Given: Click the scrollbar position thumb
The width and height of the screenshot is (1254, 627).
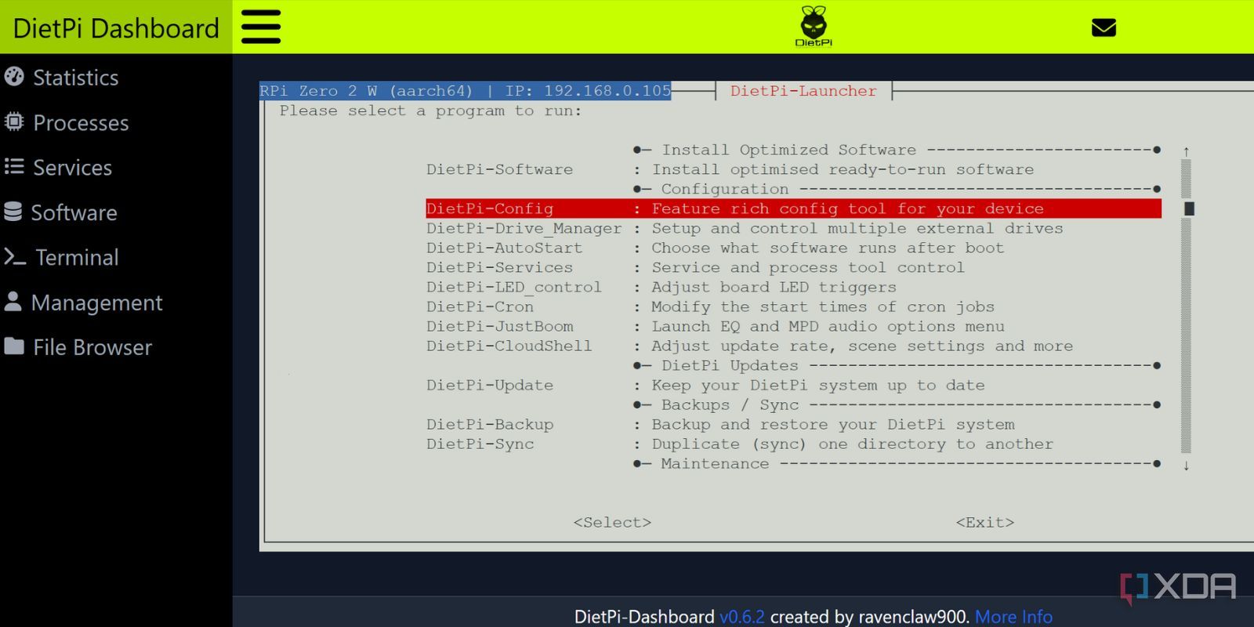Looking at the screenshot, I should (x=1189, y=208).
